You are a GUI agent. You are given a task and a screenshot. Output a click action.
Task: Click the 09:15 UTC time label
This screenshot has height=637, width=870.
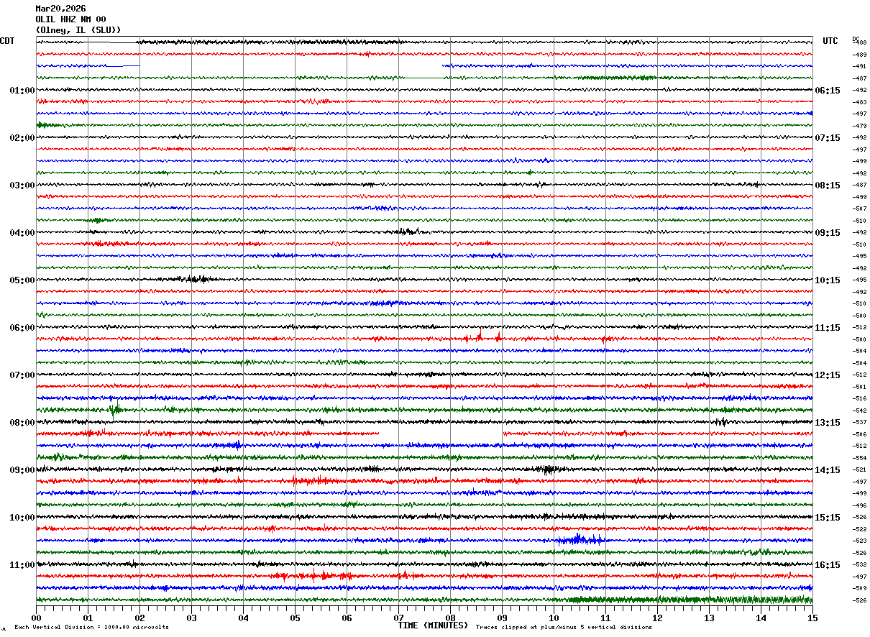coord(828,233)
